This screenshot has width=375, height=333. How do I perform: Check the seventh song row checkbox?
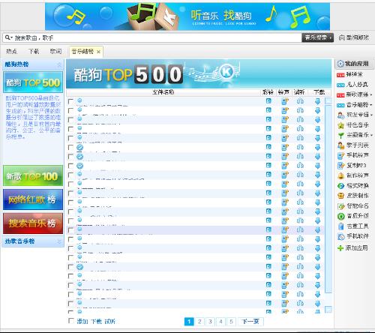pos(71,157)
